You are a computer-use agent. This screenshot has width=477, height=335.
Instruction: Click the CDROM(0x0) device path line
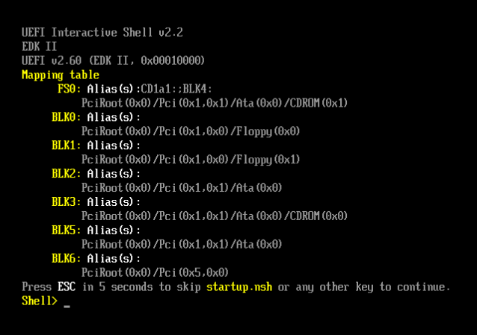(215, 216)
